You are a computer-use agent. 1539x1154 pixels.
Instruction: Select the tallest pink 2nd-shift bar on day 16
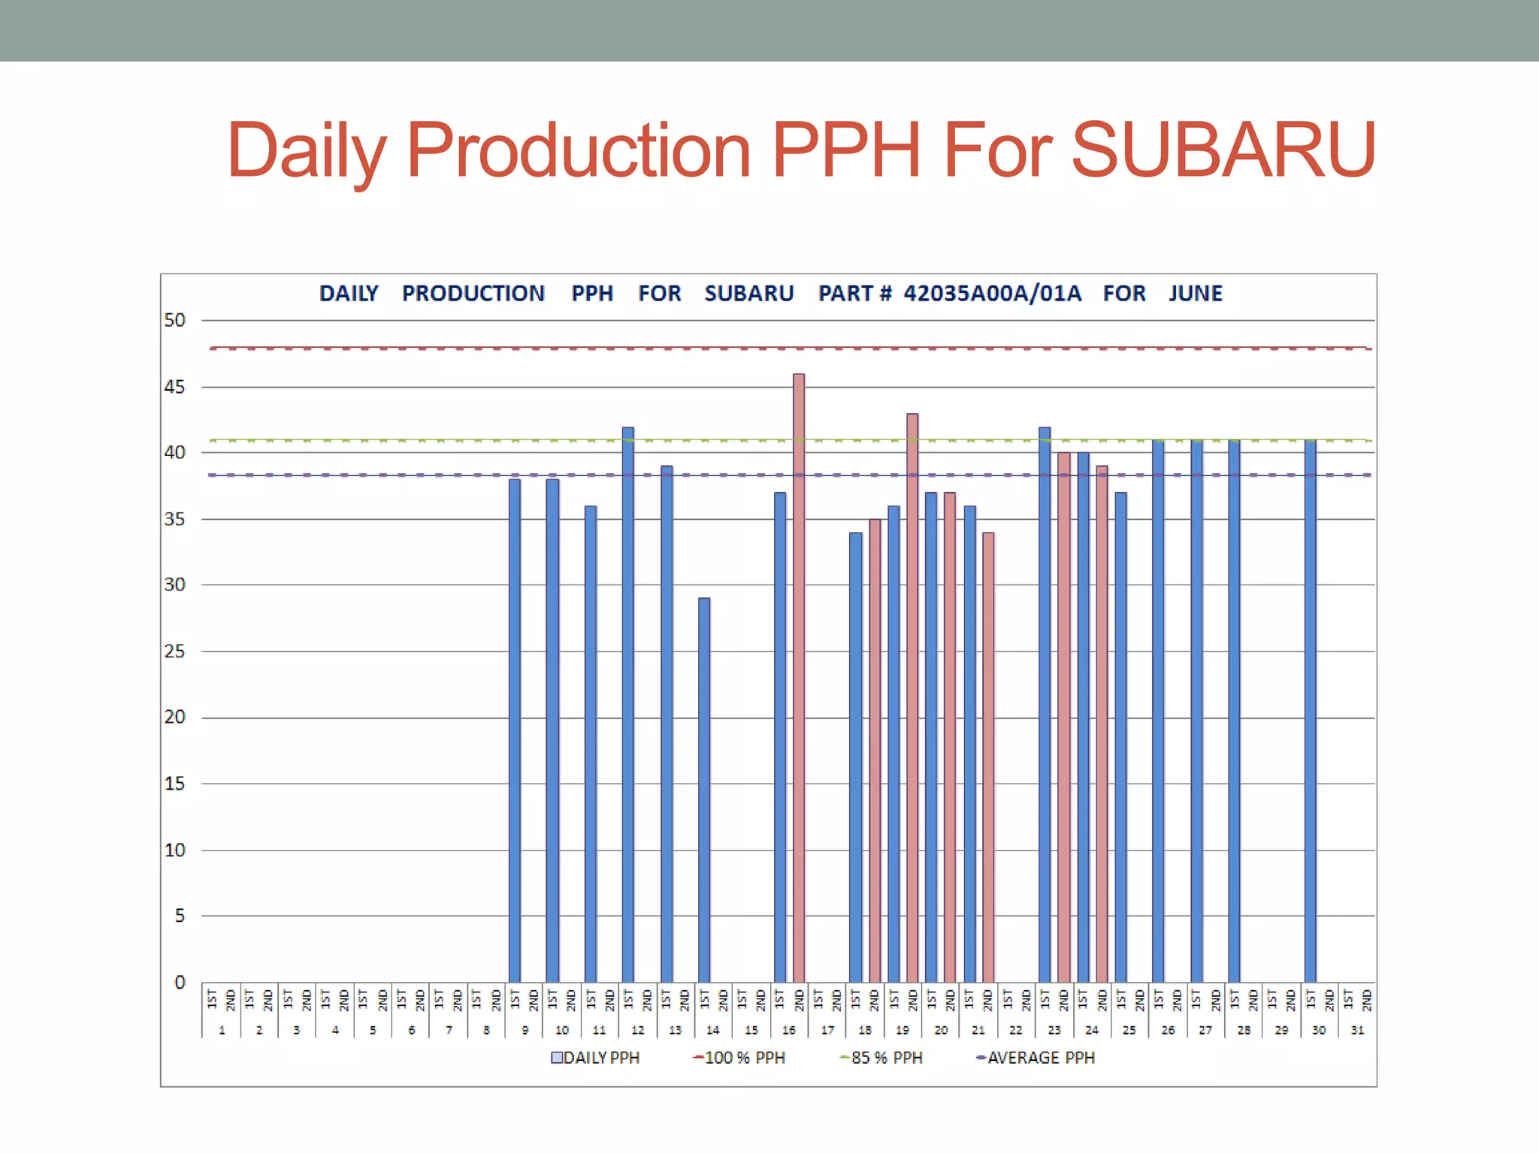pos(799,678)
